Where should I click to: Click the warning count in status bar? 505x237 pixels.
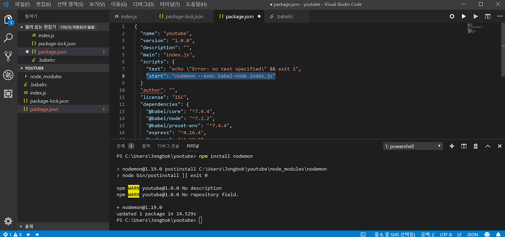click(17, 234)
